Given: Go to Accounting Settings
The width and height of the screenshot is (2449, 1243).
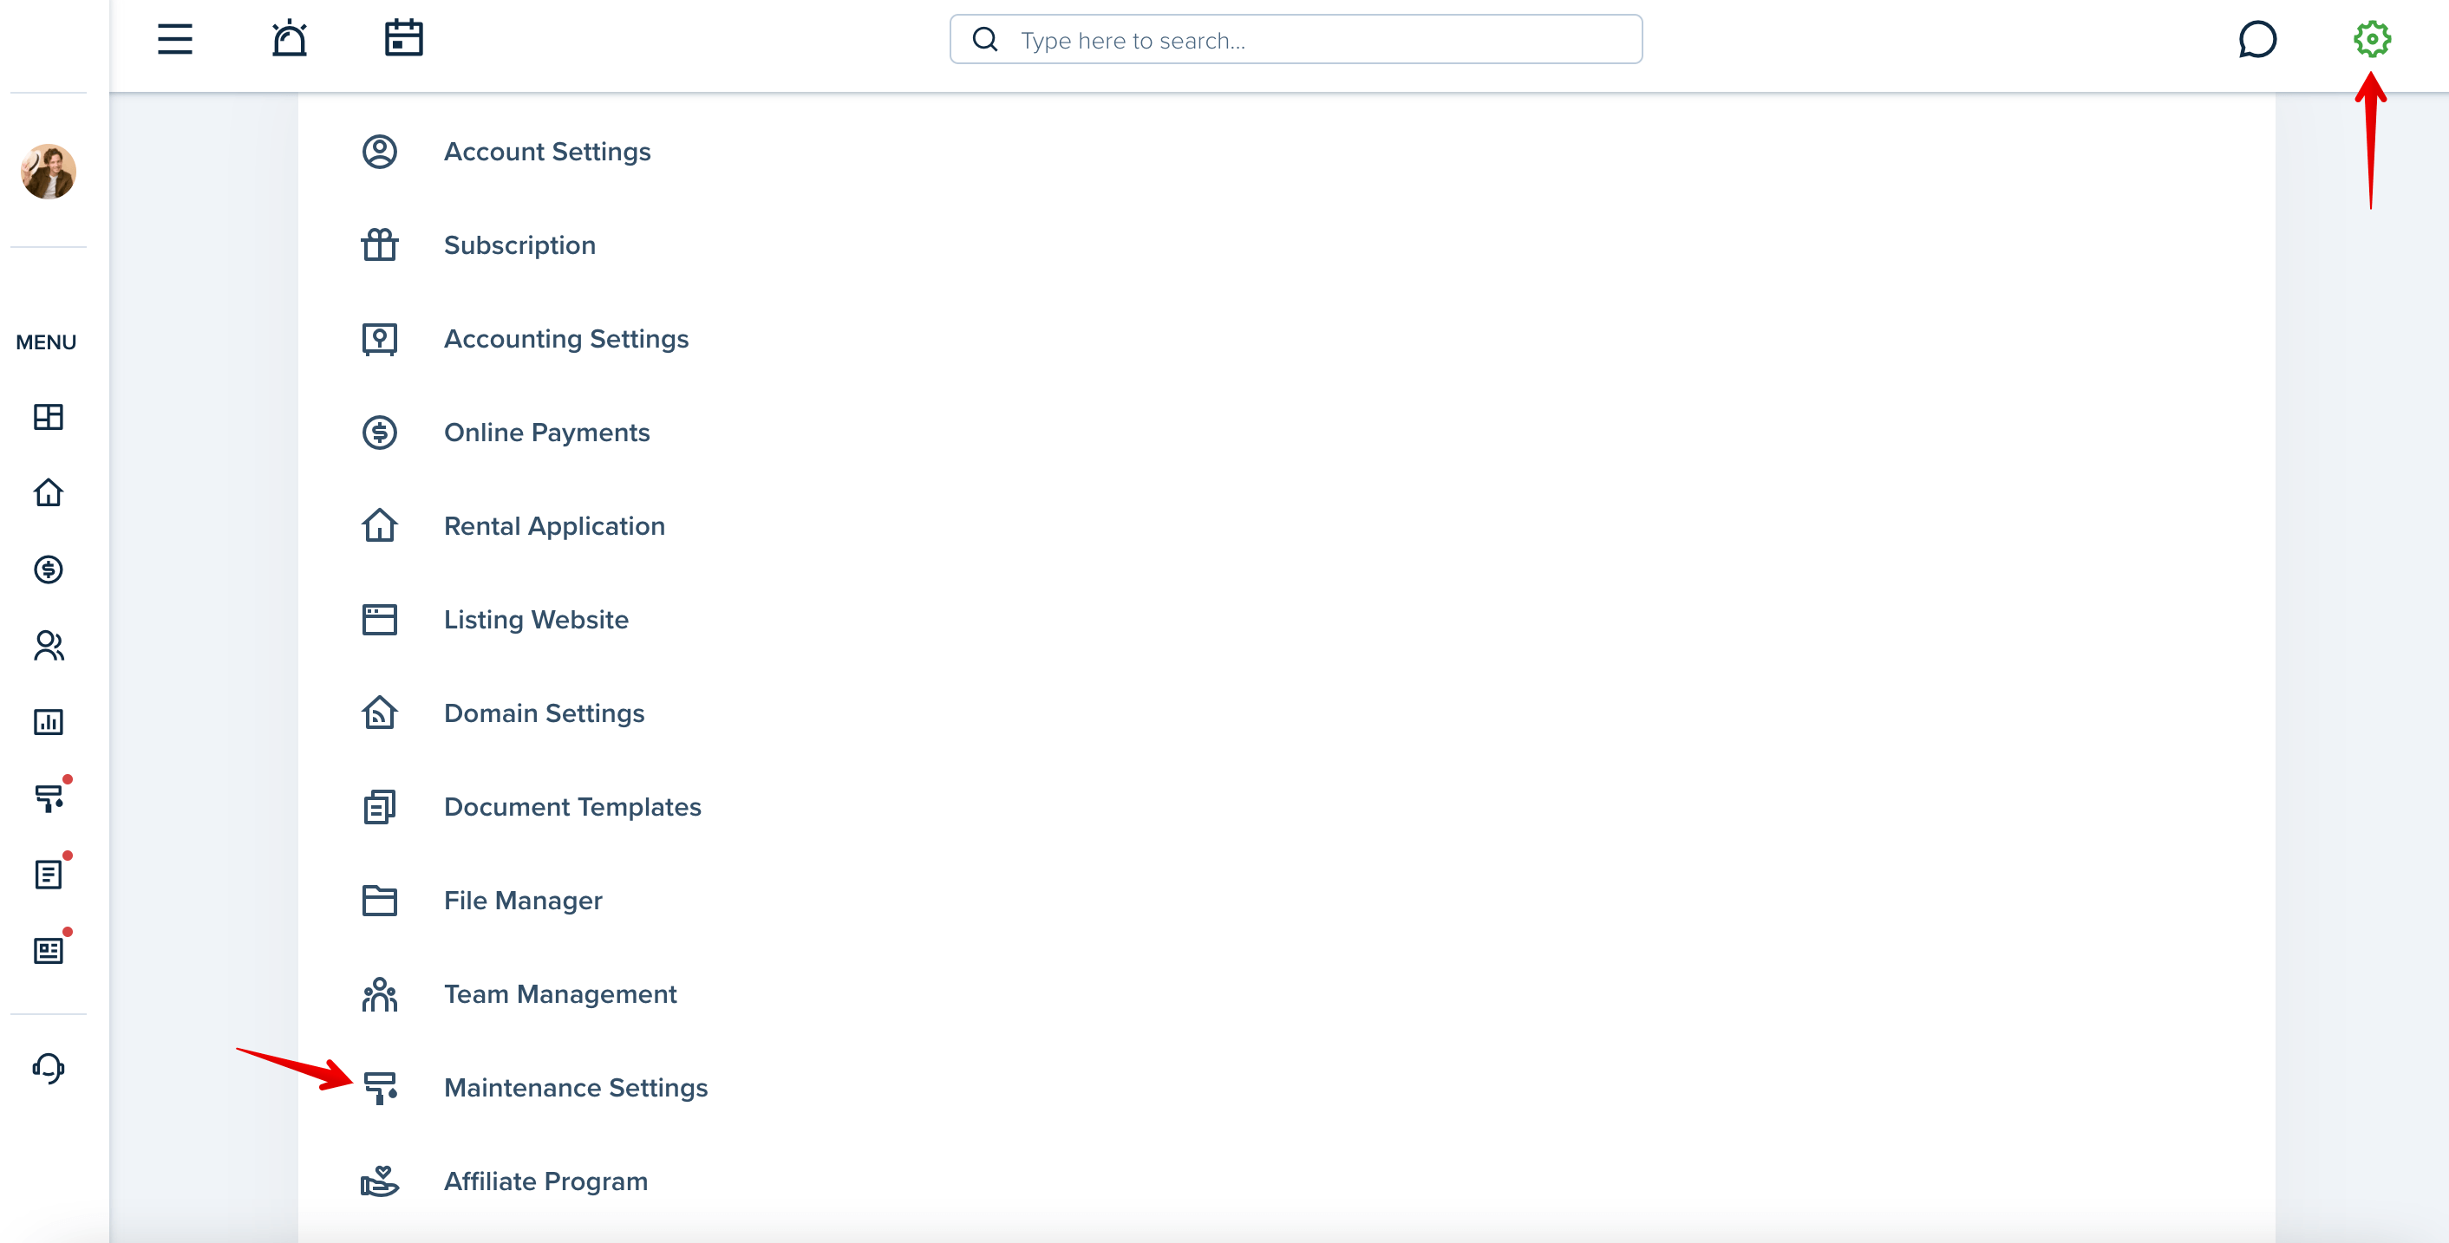Looking at the screenshot, I should [565, 339].
